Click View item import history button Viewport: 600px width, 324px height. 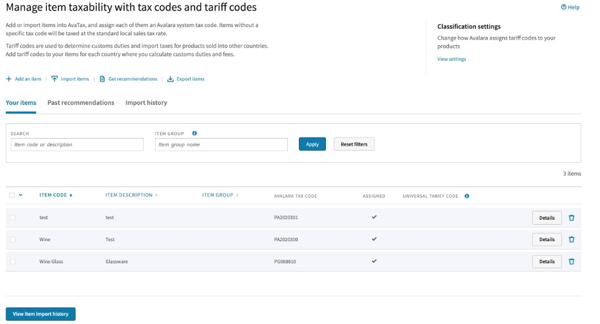(41, 314)
